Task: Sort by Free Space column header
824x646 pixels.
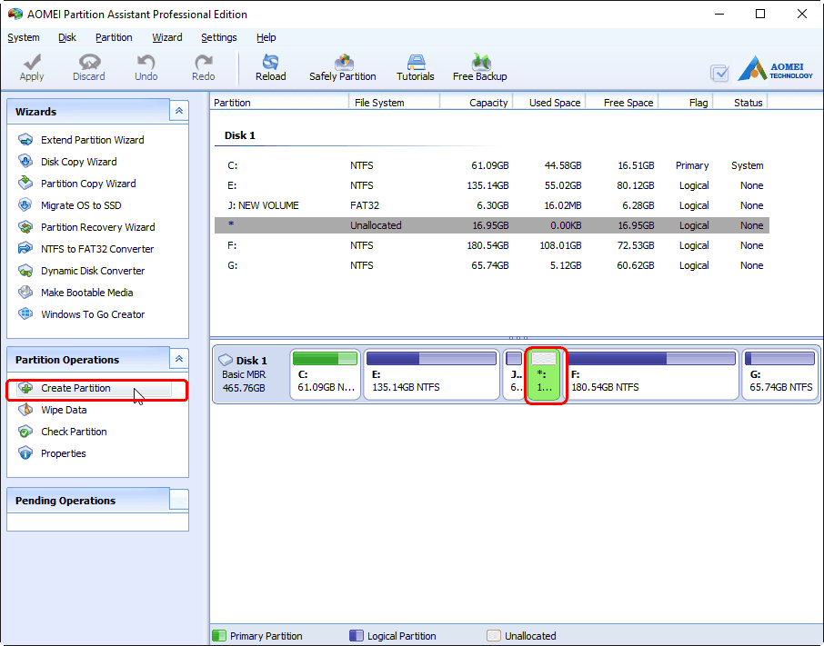Action: pyautogui.click(x=622, y=103)
